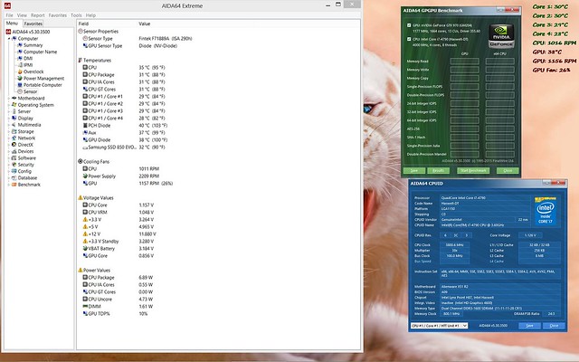Open the Tools menu
Image resolution: width=579 pixels, height=362 pixels.
pos(76,15)
